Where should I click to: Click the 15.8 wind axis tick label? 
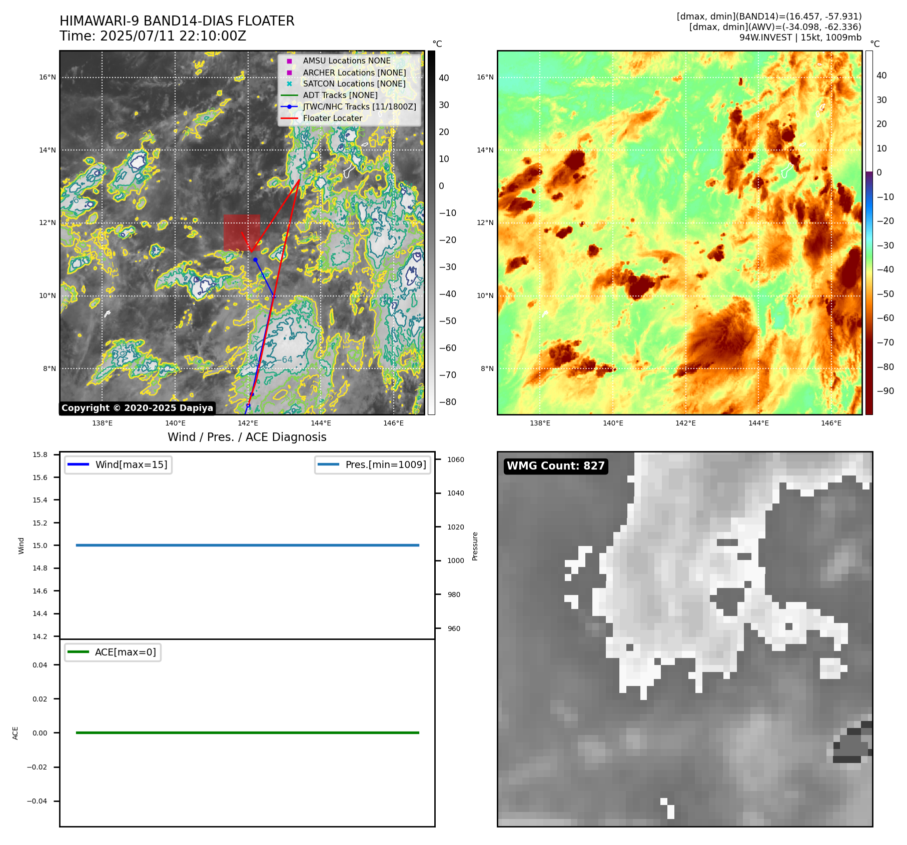click(40, 454)
